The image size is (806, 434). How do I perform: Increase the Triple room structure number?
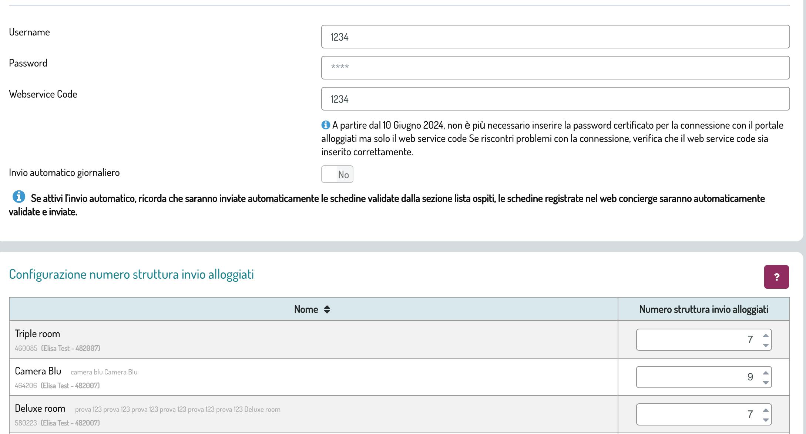(x=766, y=336)
